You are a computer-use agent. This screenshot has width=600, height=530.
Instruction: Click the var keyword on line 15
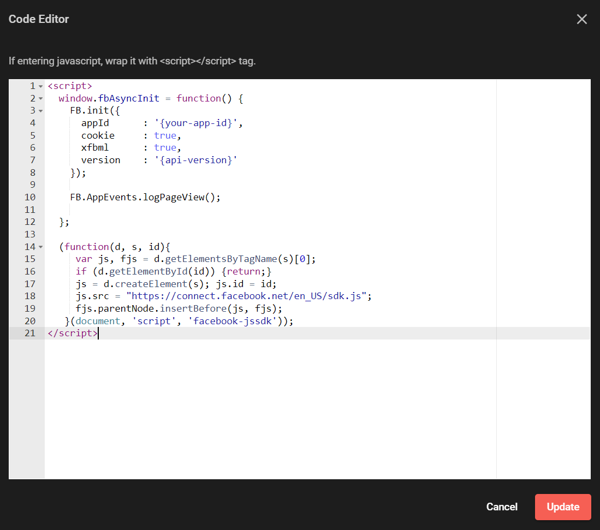[x=84, y=259]
